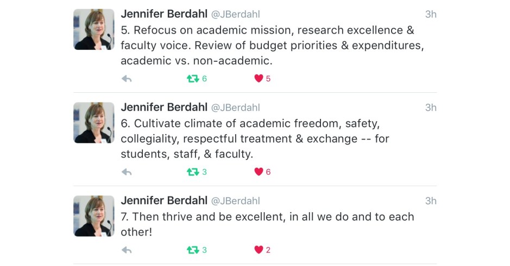The image size is (510, 266).
Task: Open the 3h timestamp on tweet 5
Action: (430, 15)
